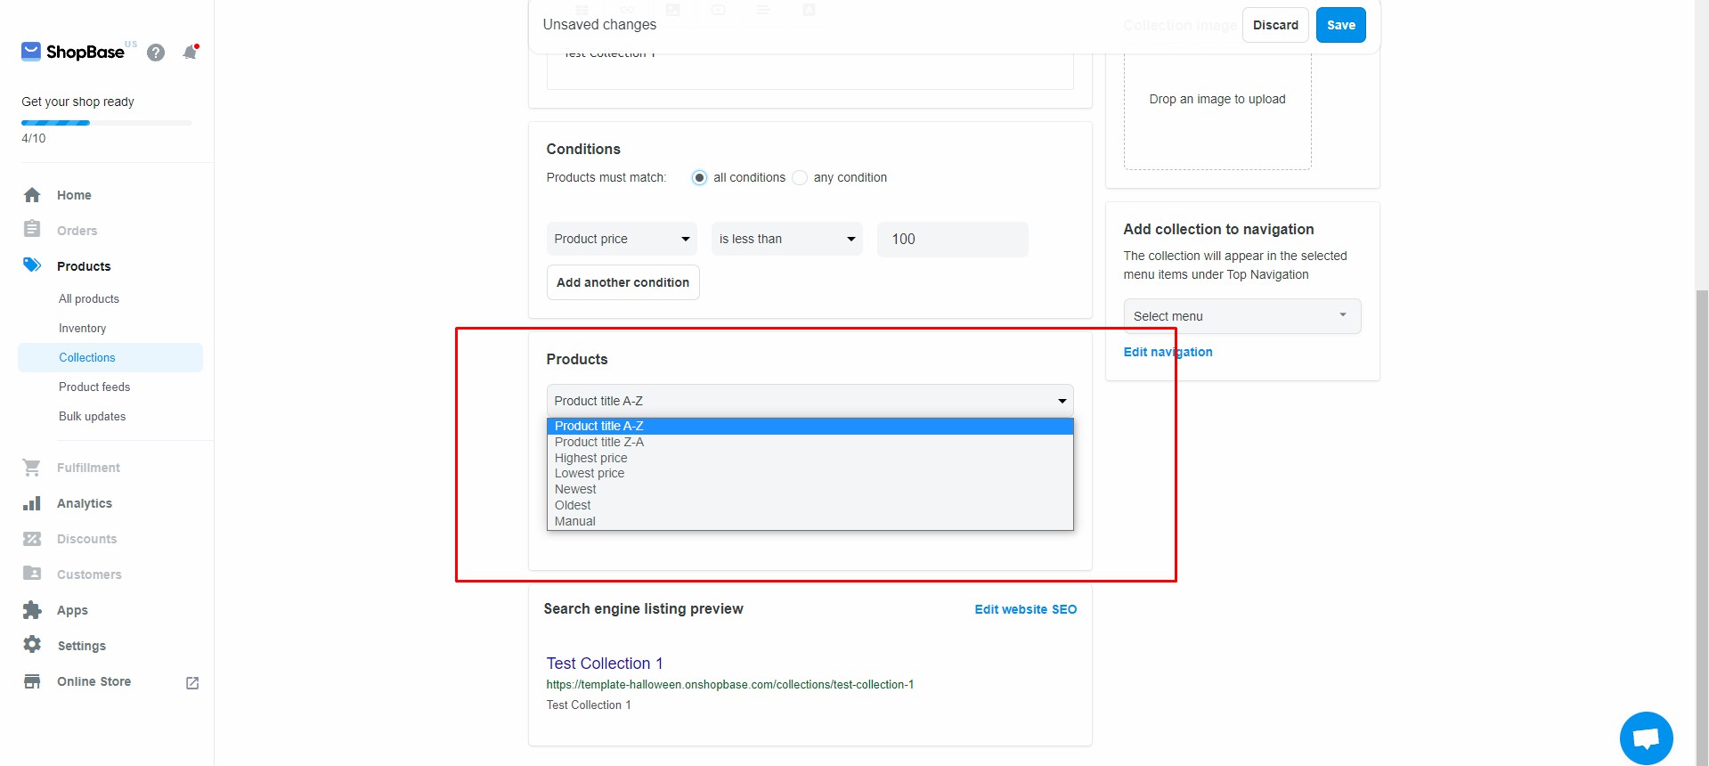
Task: Click the Apps puzzle piece icon
Action: [x=32, y=610]
